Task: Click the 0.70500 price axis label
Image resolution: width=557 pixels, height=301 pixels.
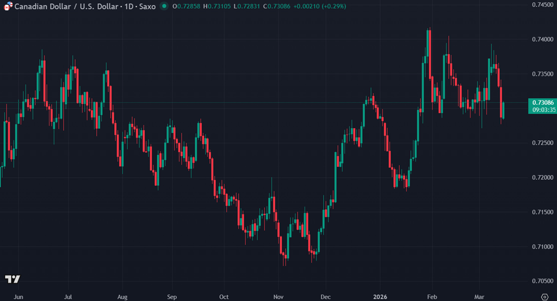Action: tap(543, 281)
